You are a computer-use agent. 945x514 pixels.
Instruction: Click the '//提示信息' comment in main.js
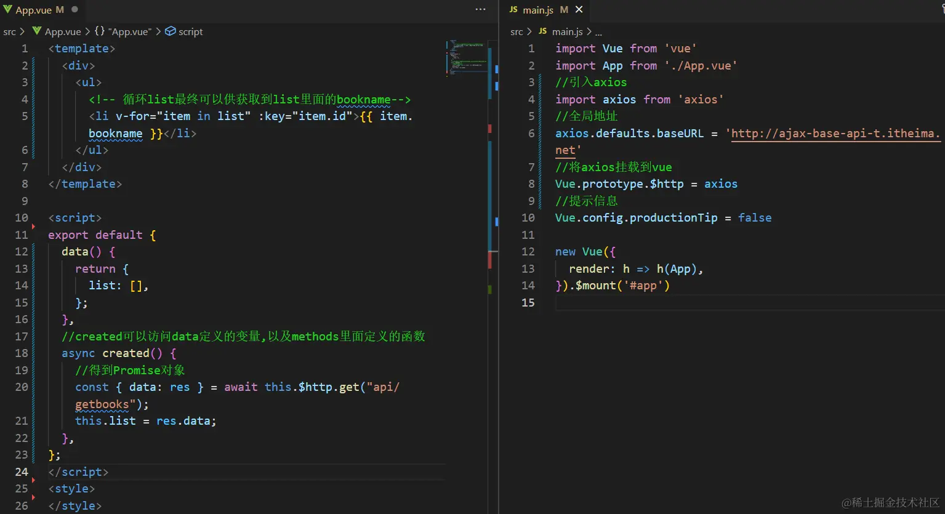[x=587, y=201]
